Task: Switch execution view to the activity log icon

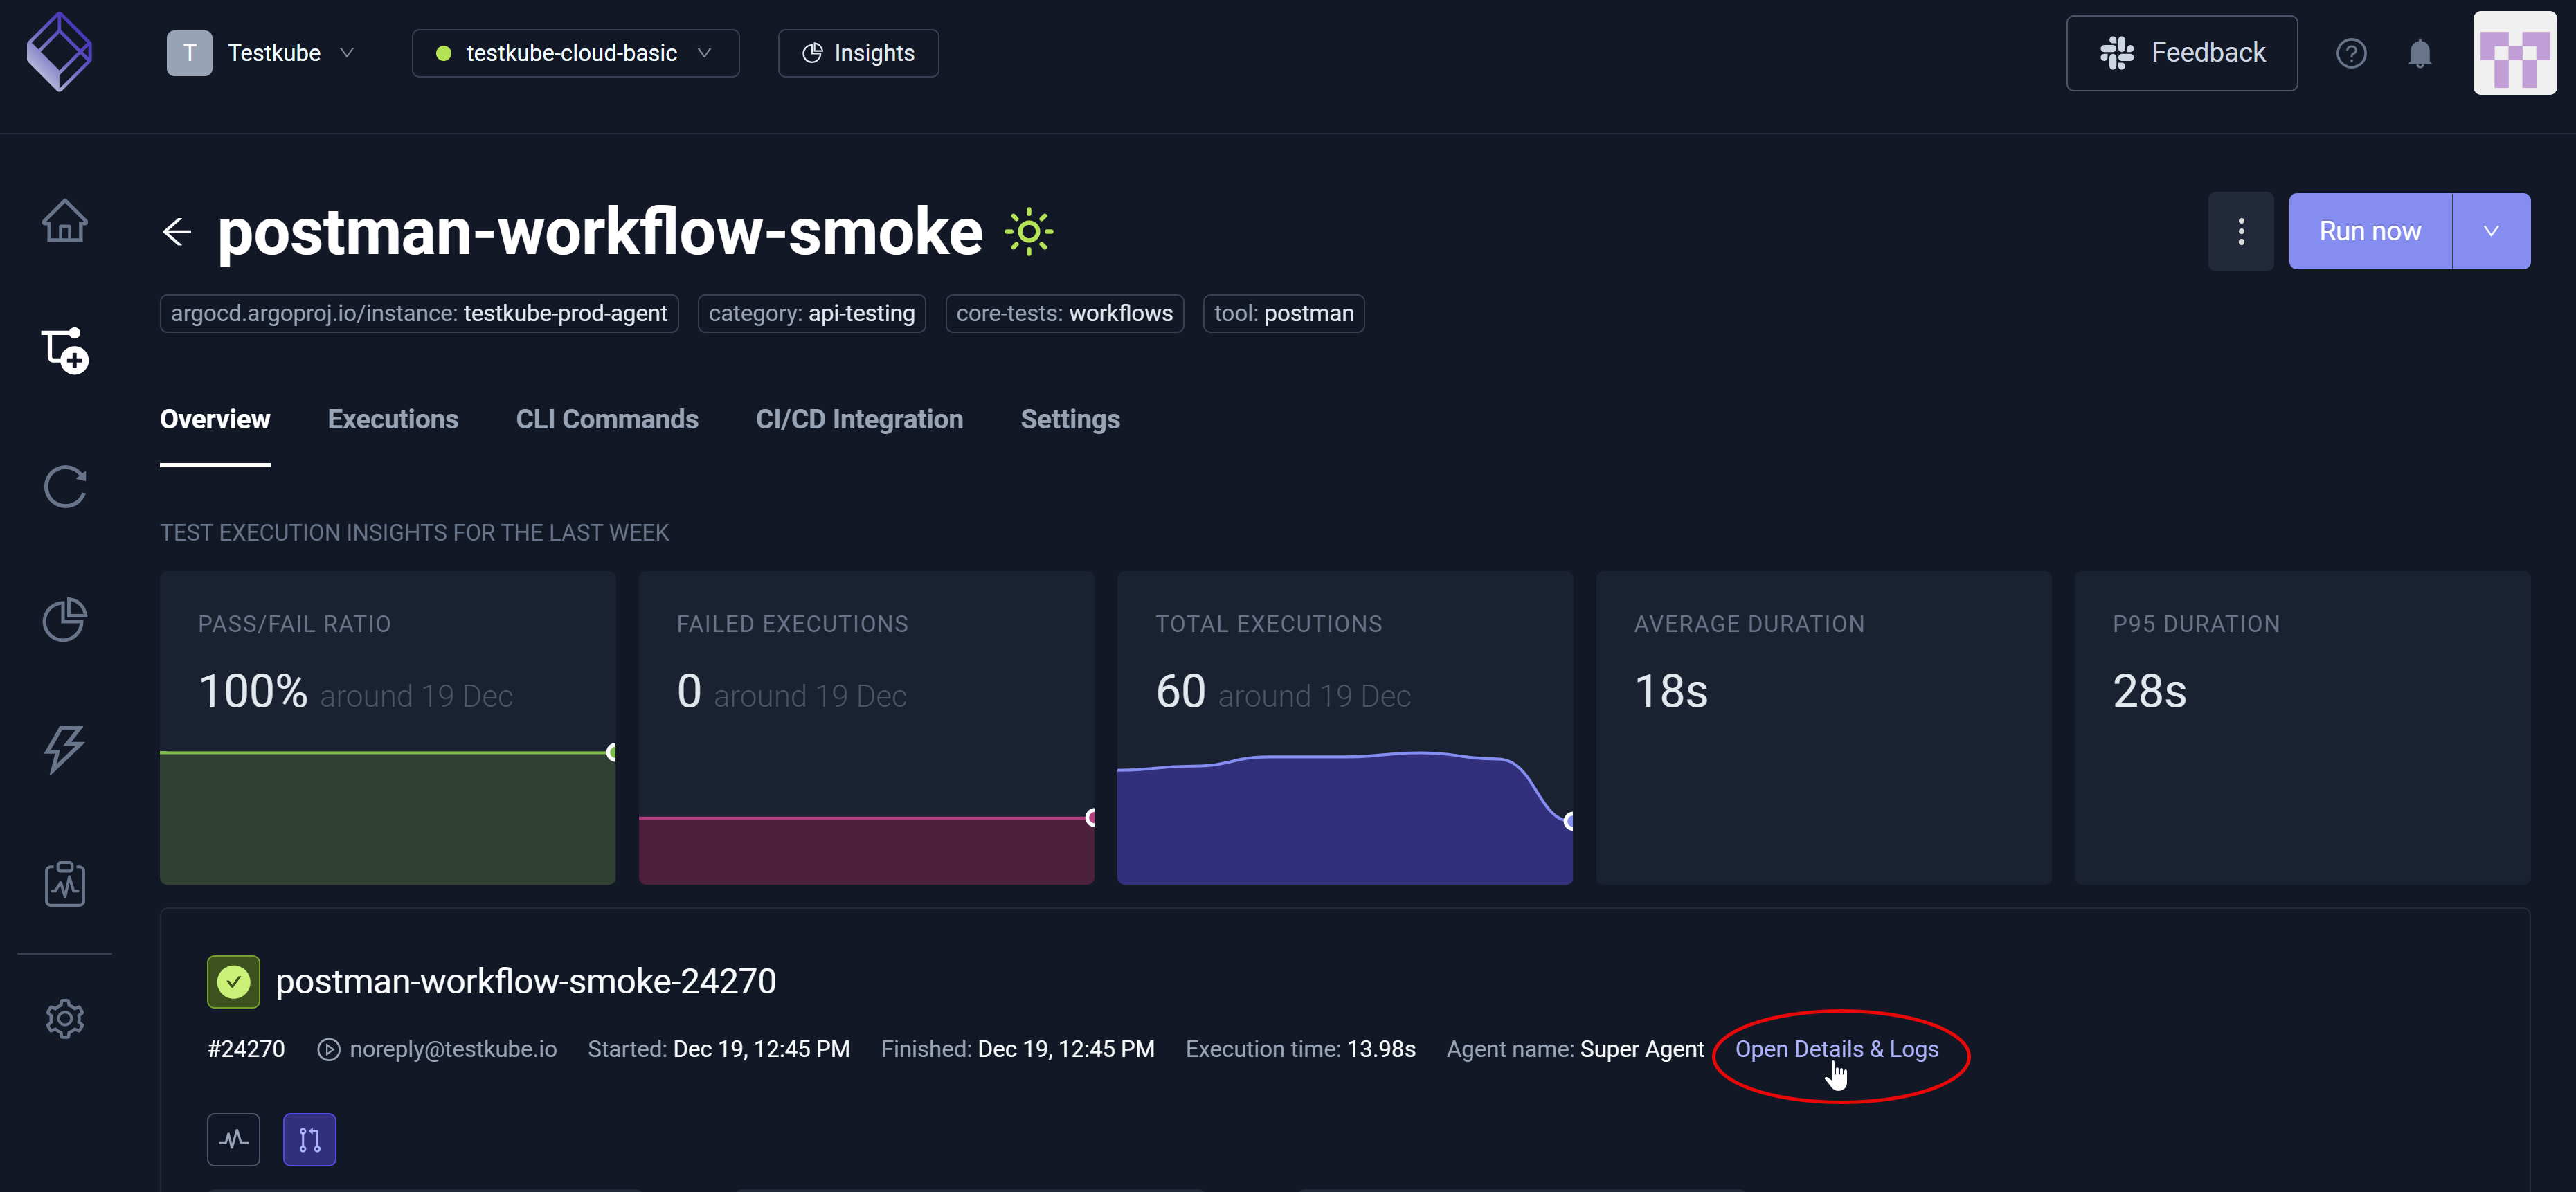Action: click(233, 1139)
